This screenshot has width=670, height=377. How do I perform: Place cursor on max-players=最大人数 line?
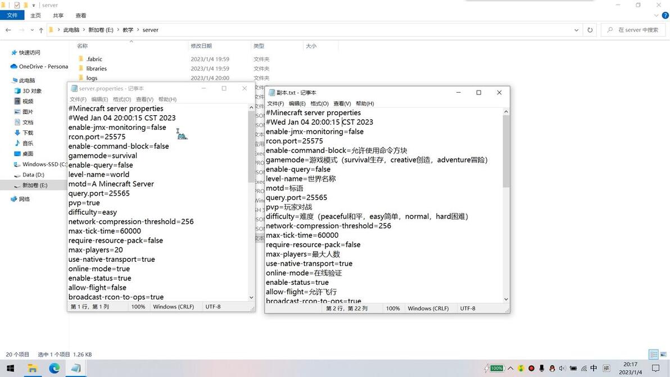(302, 254)
